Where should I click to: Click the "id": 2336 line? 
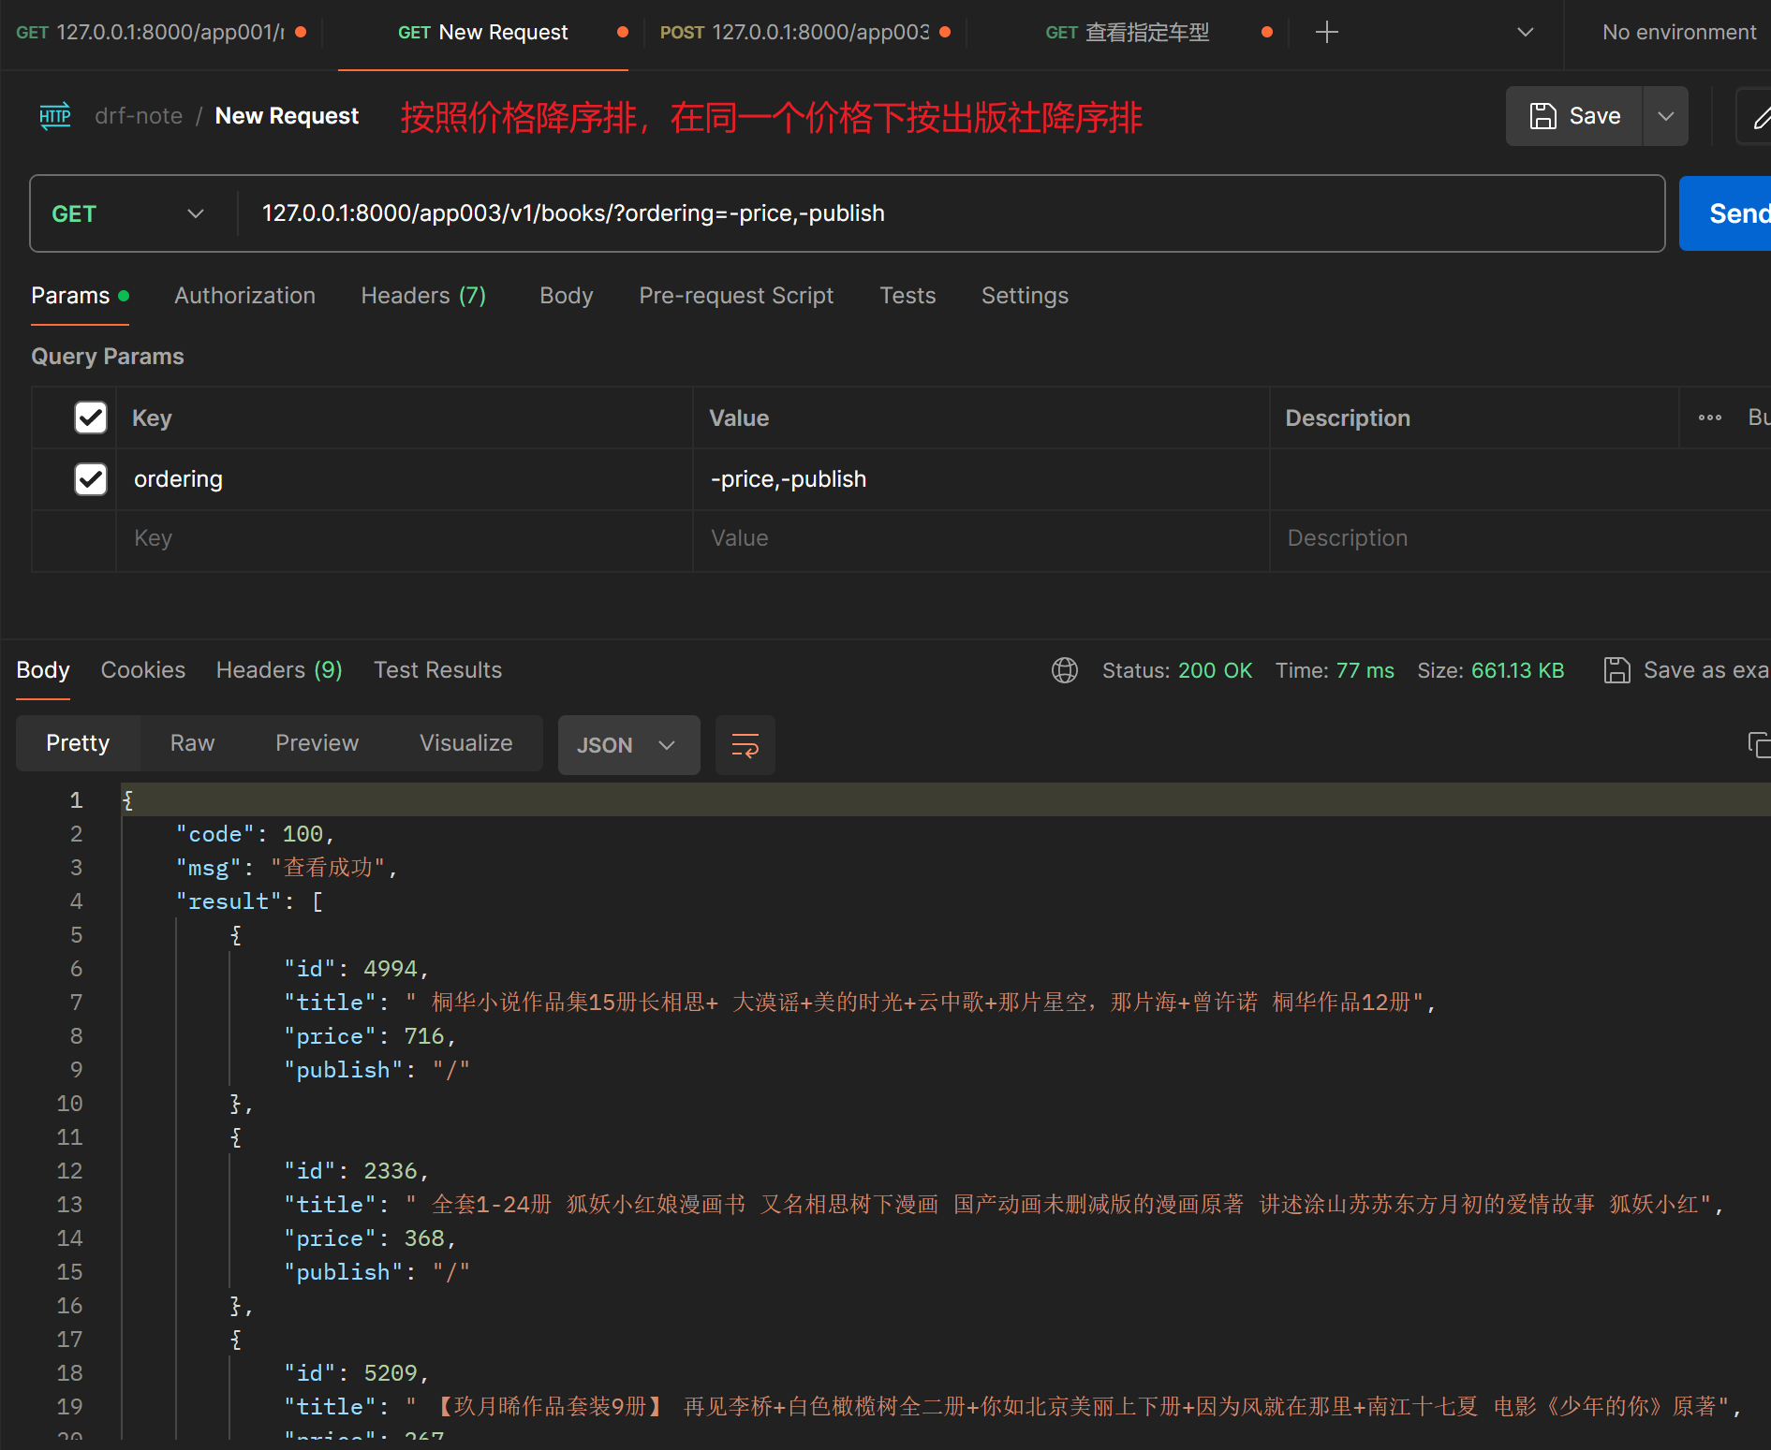pos(356,1171)
